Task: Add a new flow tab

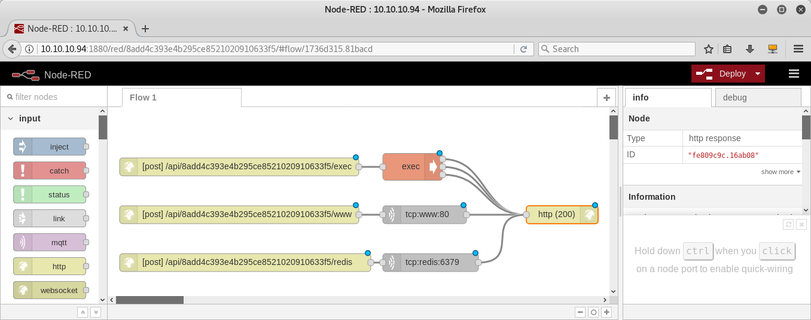Action: 606,97
